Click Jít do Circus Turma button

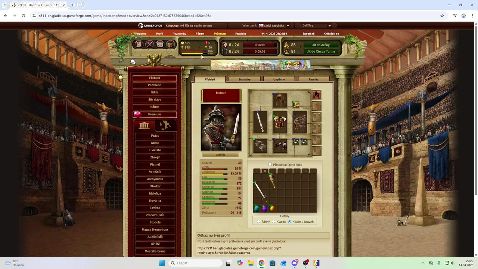point(320,52)
